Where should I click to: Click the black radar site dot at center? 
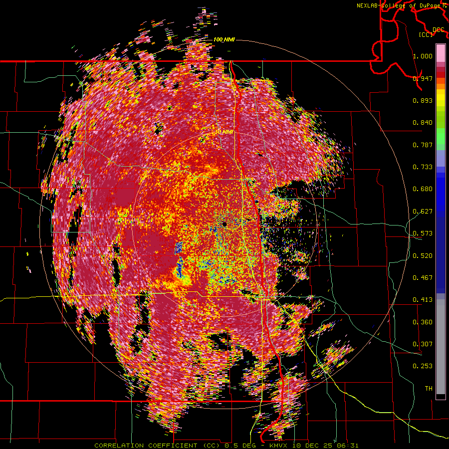[x=224, y=224]
